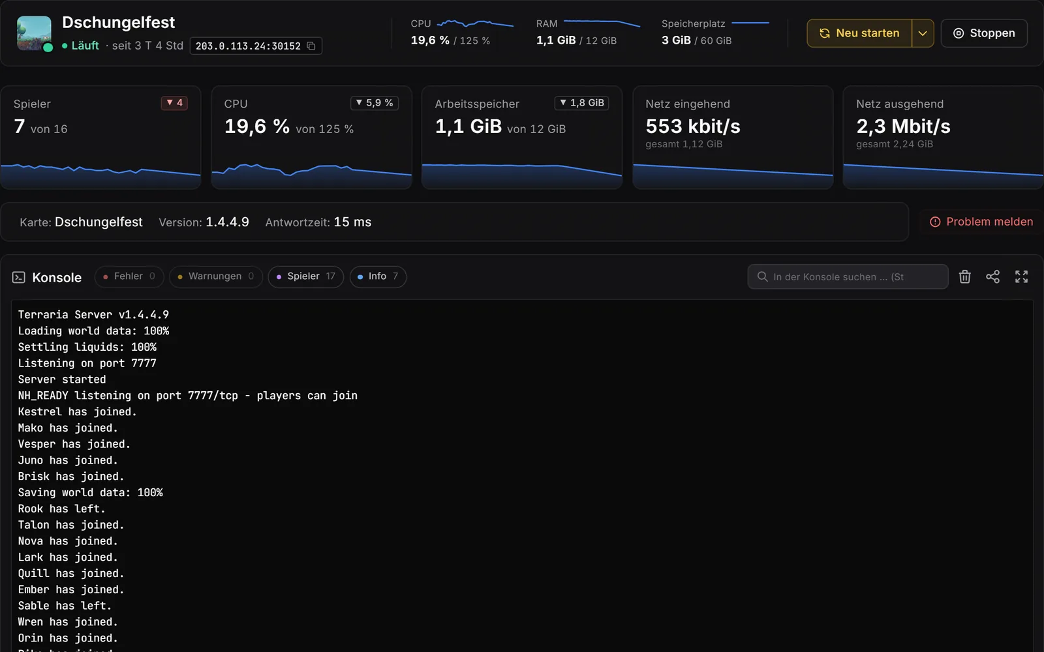1044x652 pixels.
Task: Click the memory change badge 1,8 GiB
Action: 581,103
